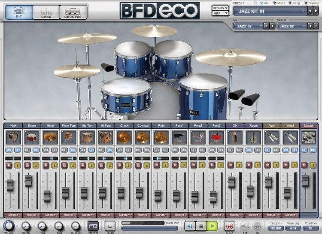Click the Kick drum instrument thumbnail
Viewport: 322px width, 234px height.
coord(13,137)
